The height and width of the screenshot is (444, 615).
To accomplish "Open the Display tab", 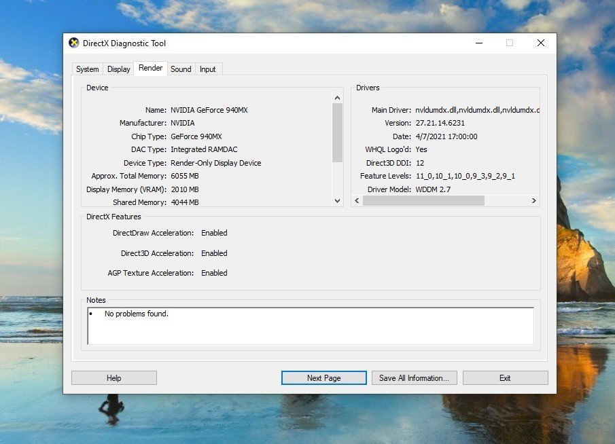I will (119, 69).
